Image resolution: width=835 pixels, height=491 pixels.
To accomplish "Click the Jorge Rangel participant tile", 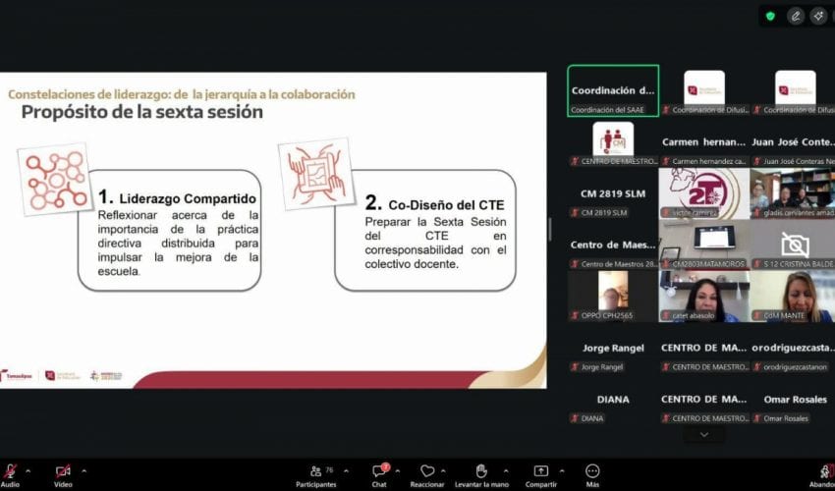I will click(x=613, y=348).
